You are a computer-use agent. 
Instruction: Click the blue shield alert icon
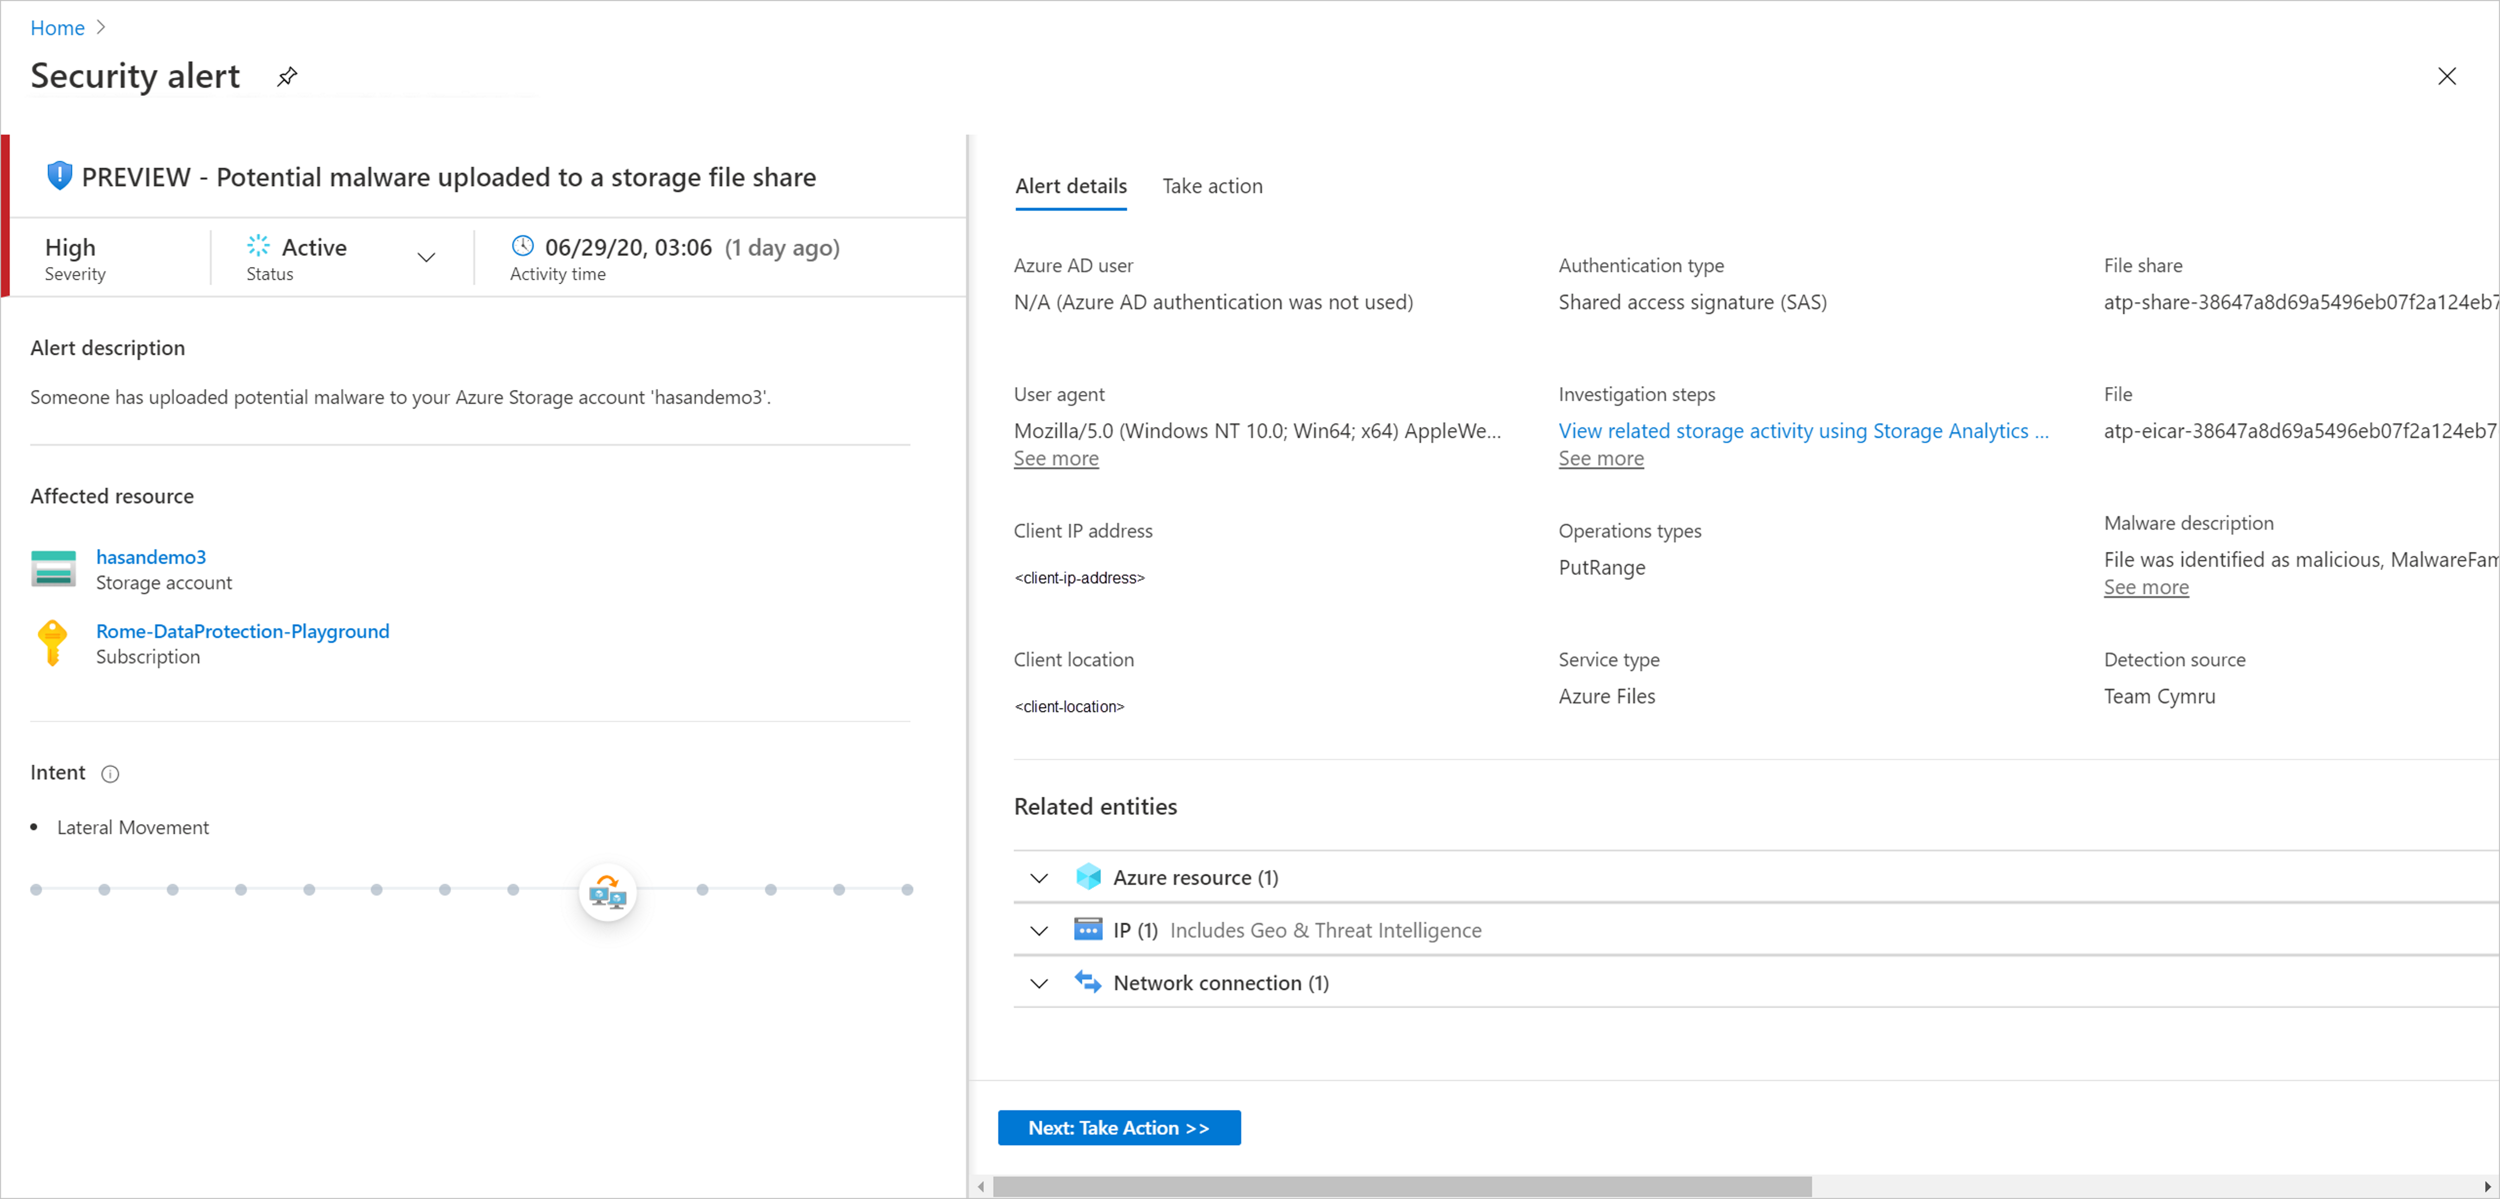tap(59, 176)
